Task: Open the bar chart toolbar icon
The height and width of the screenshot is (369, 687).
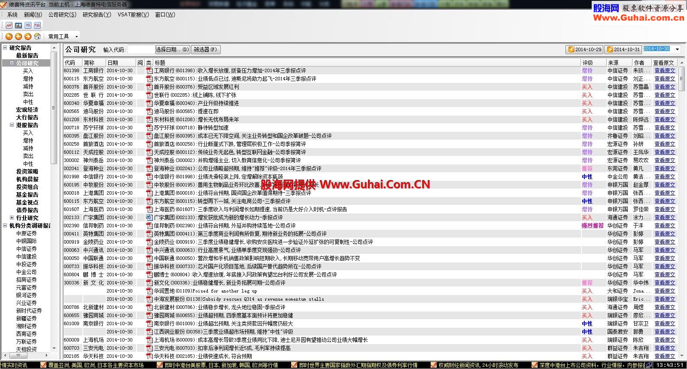Action: coord(18,25)
